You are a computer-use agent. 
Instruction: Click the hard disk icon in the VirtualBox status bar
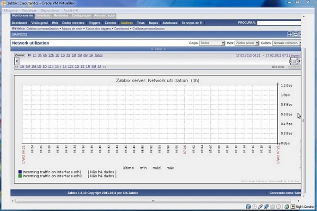[x=248, y=206]
